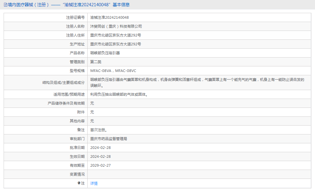Click the 型号规格 label
Image resolution: width=315 pixels, height=191 pixels.
pyautogui.click(x=77, y=71)
